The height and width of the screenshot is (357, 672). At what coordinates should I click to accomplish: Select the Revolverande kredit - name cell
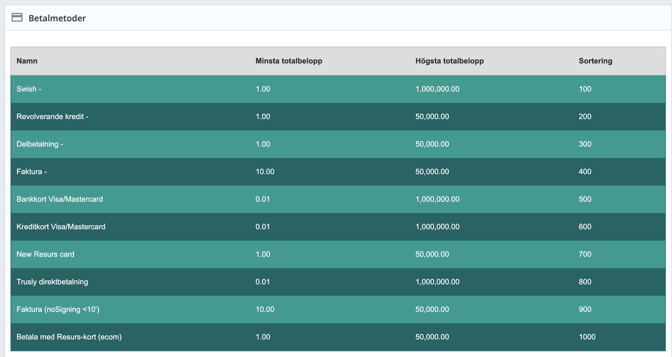coord(52,116)
